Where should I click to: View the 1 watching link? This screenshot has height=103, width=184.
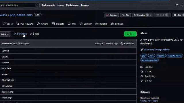(x=150, y=76)
